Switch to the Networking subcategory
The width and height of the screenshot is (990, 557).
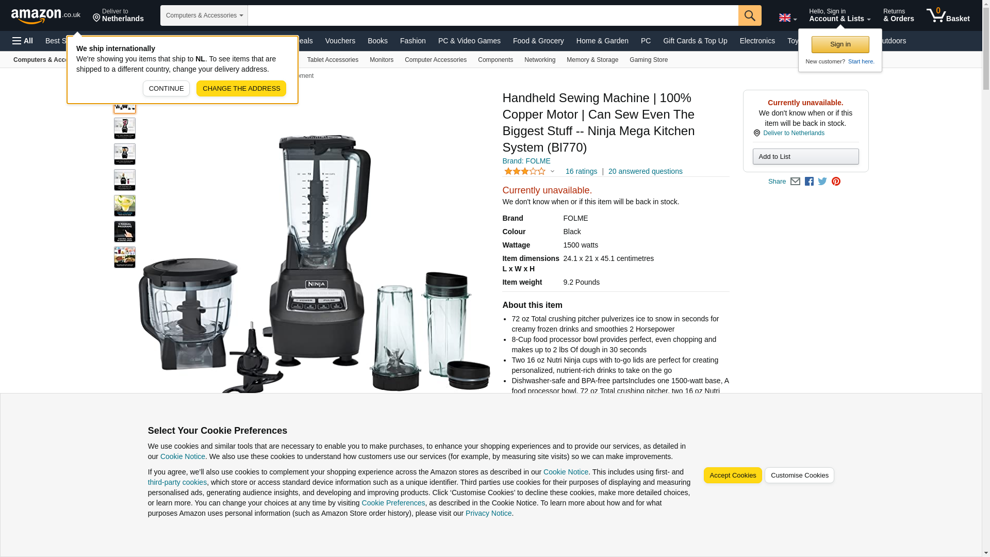pyautogui.click(x=540, y=60)
